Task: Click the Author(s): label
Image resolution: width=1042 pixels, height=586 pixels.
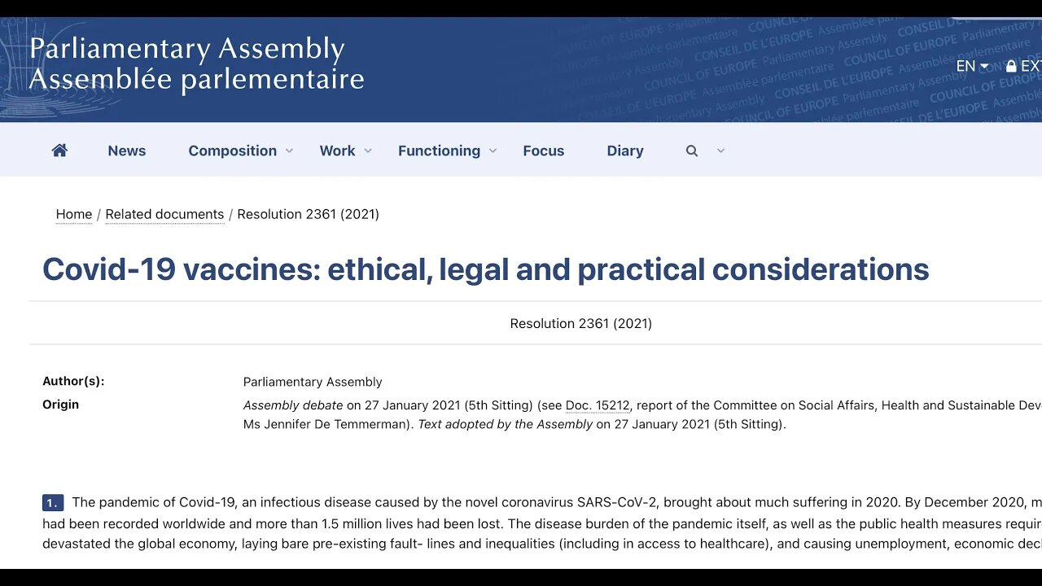Action: pyautogui.click(x=73, y=381)
